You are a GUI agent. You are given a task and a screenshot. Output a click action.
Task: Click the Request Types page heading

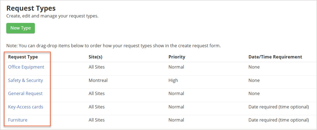coord(31,8)
